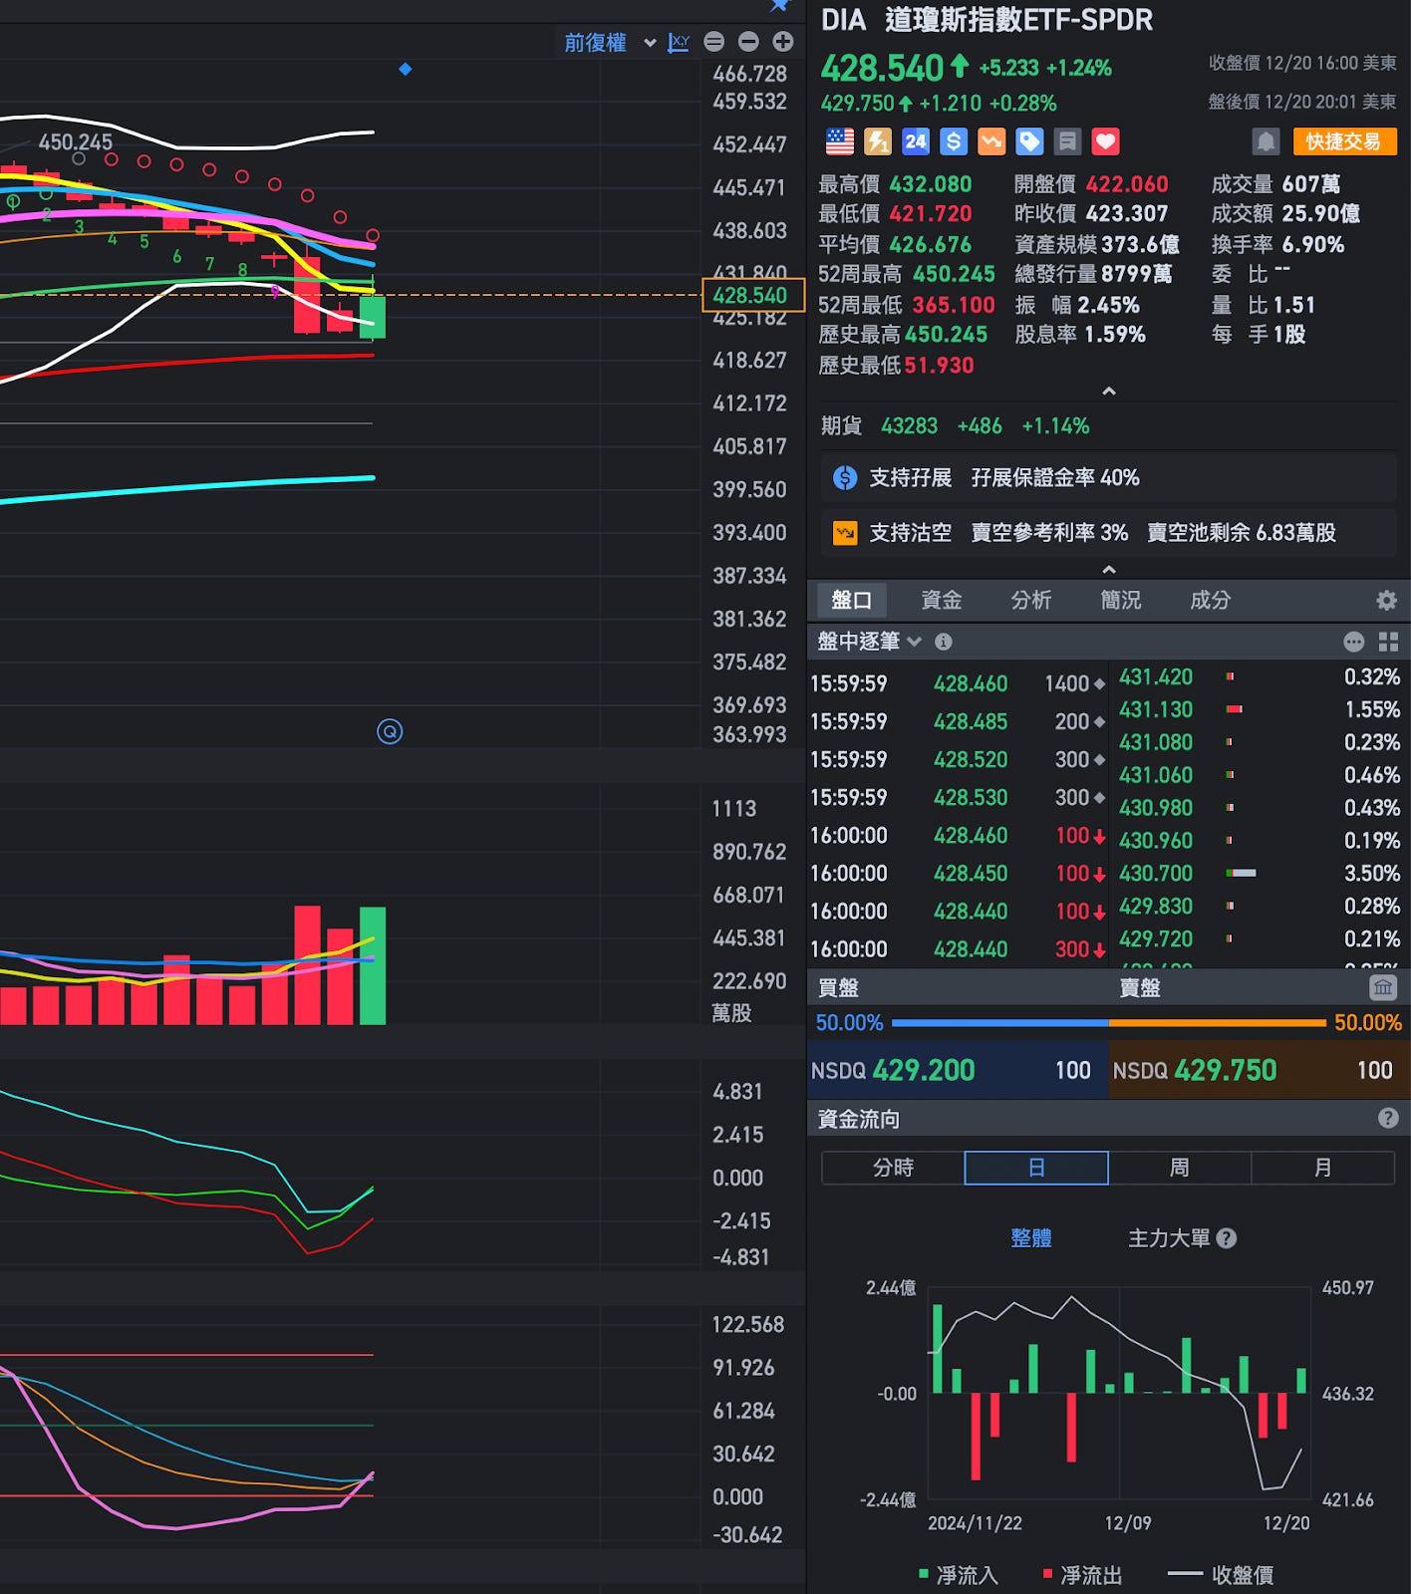Show the 整體 capital flow view
This screenshot has height=1594, width=1411.
click(1031, 1238)
